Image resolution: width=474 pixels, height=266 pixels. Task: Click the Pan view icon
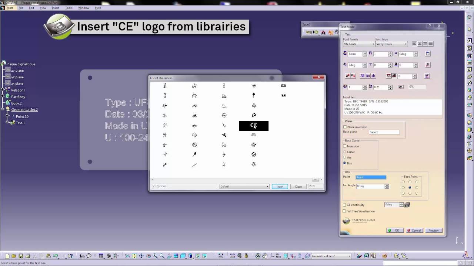[x=141, y=256]
